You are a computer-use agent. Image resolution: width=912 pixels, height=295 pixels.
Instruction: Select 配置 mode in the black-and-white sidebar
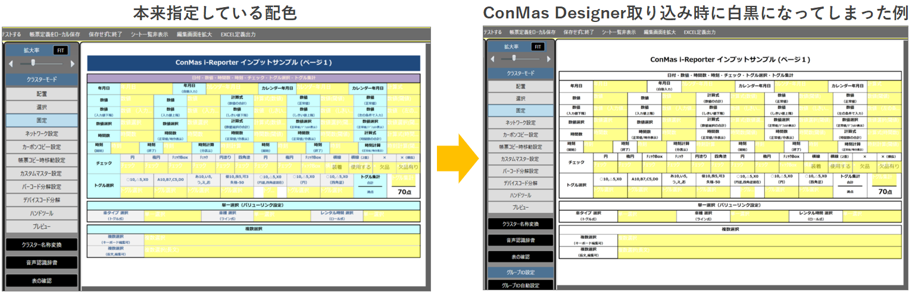click(521, 86)
